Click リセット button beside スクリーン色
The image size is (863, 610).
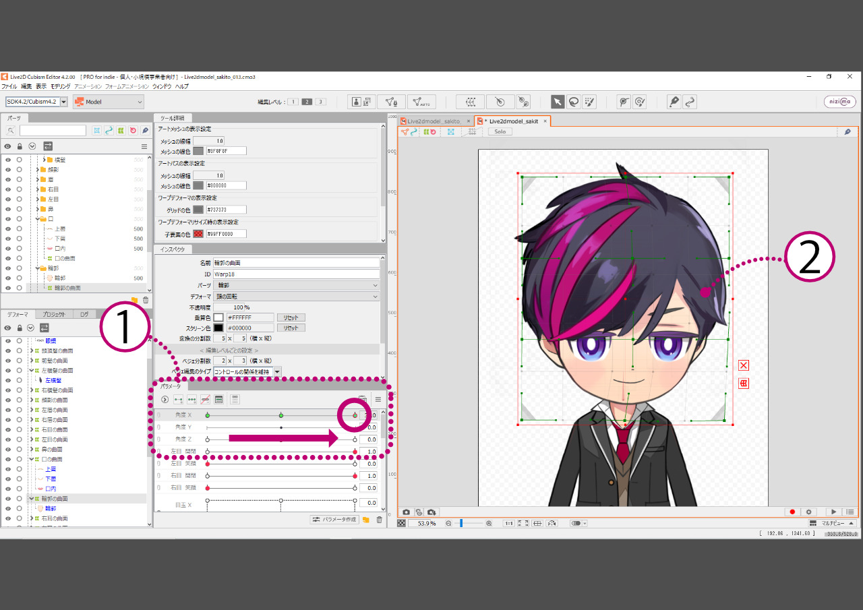[x=291, y=328]
